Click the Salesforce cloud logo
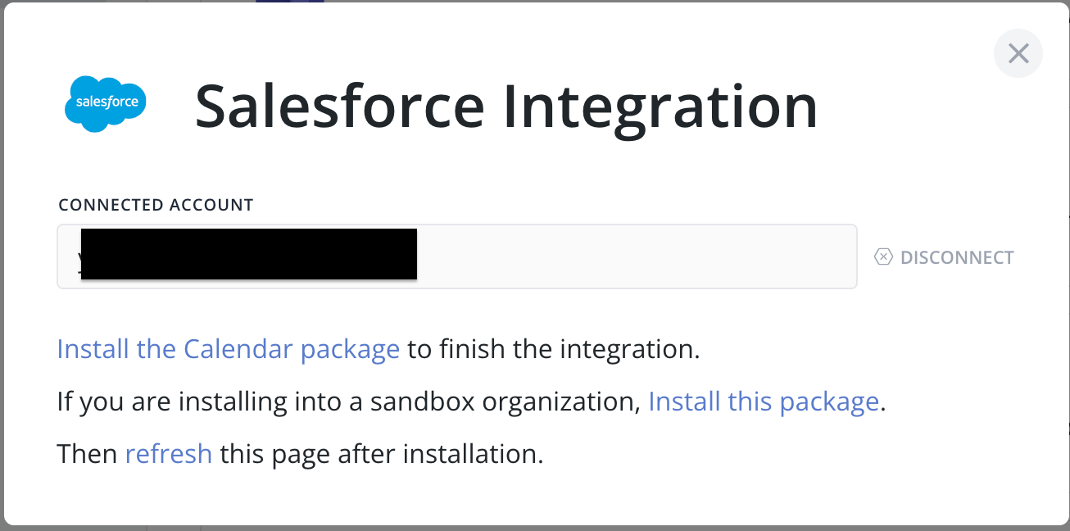1070x531 pixels. click(x=106, y=103)
